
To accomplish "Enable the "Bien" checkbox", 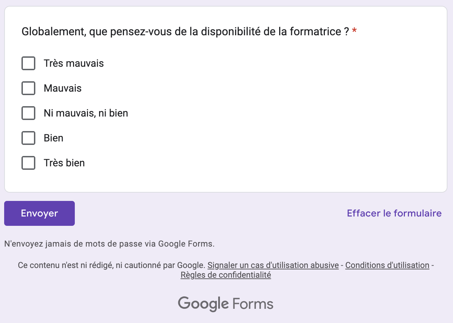I will coord(28,138).
